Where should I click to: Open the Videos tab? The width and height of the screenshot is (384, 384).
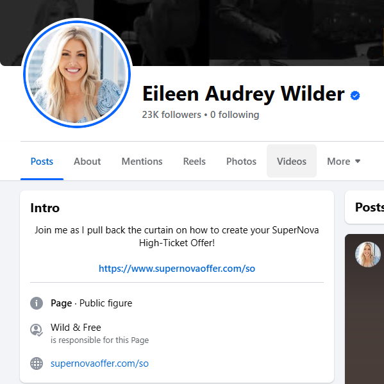pyautogui.click(x=292, y=162)
